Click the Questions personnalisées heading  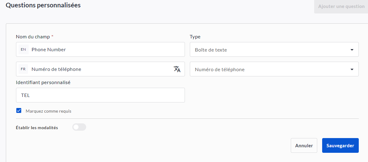coord(43,5)
